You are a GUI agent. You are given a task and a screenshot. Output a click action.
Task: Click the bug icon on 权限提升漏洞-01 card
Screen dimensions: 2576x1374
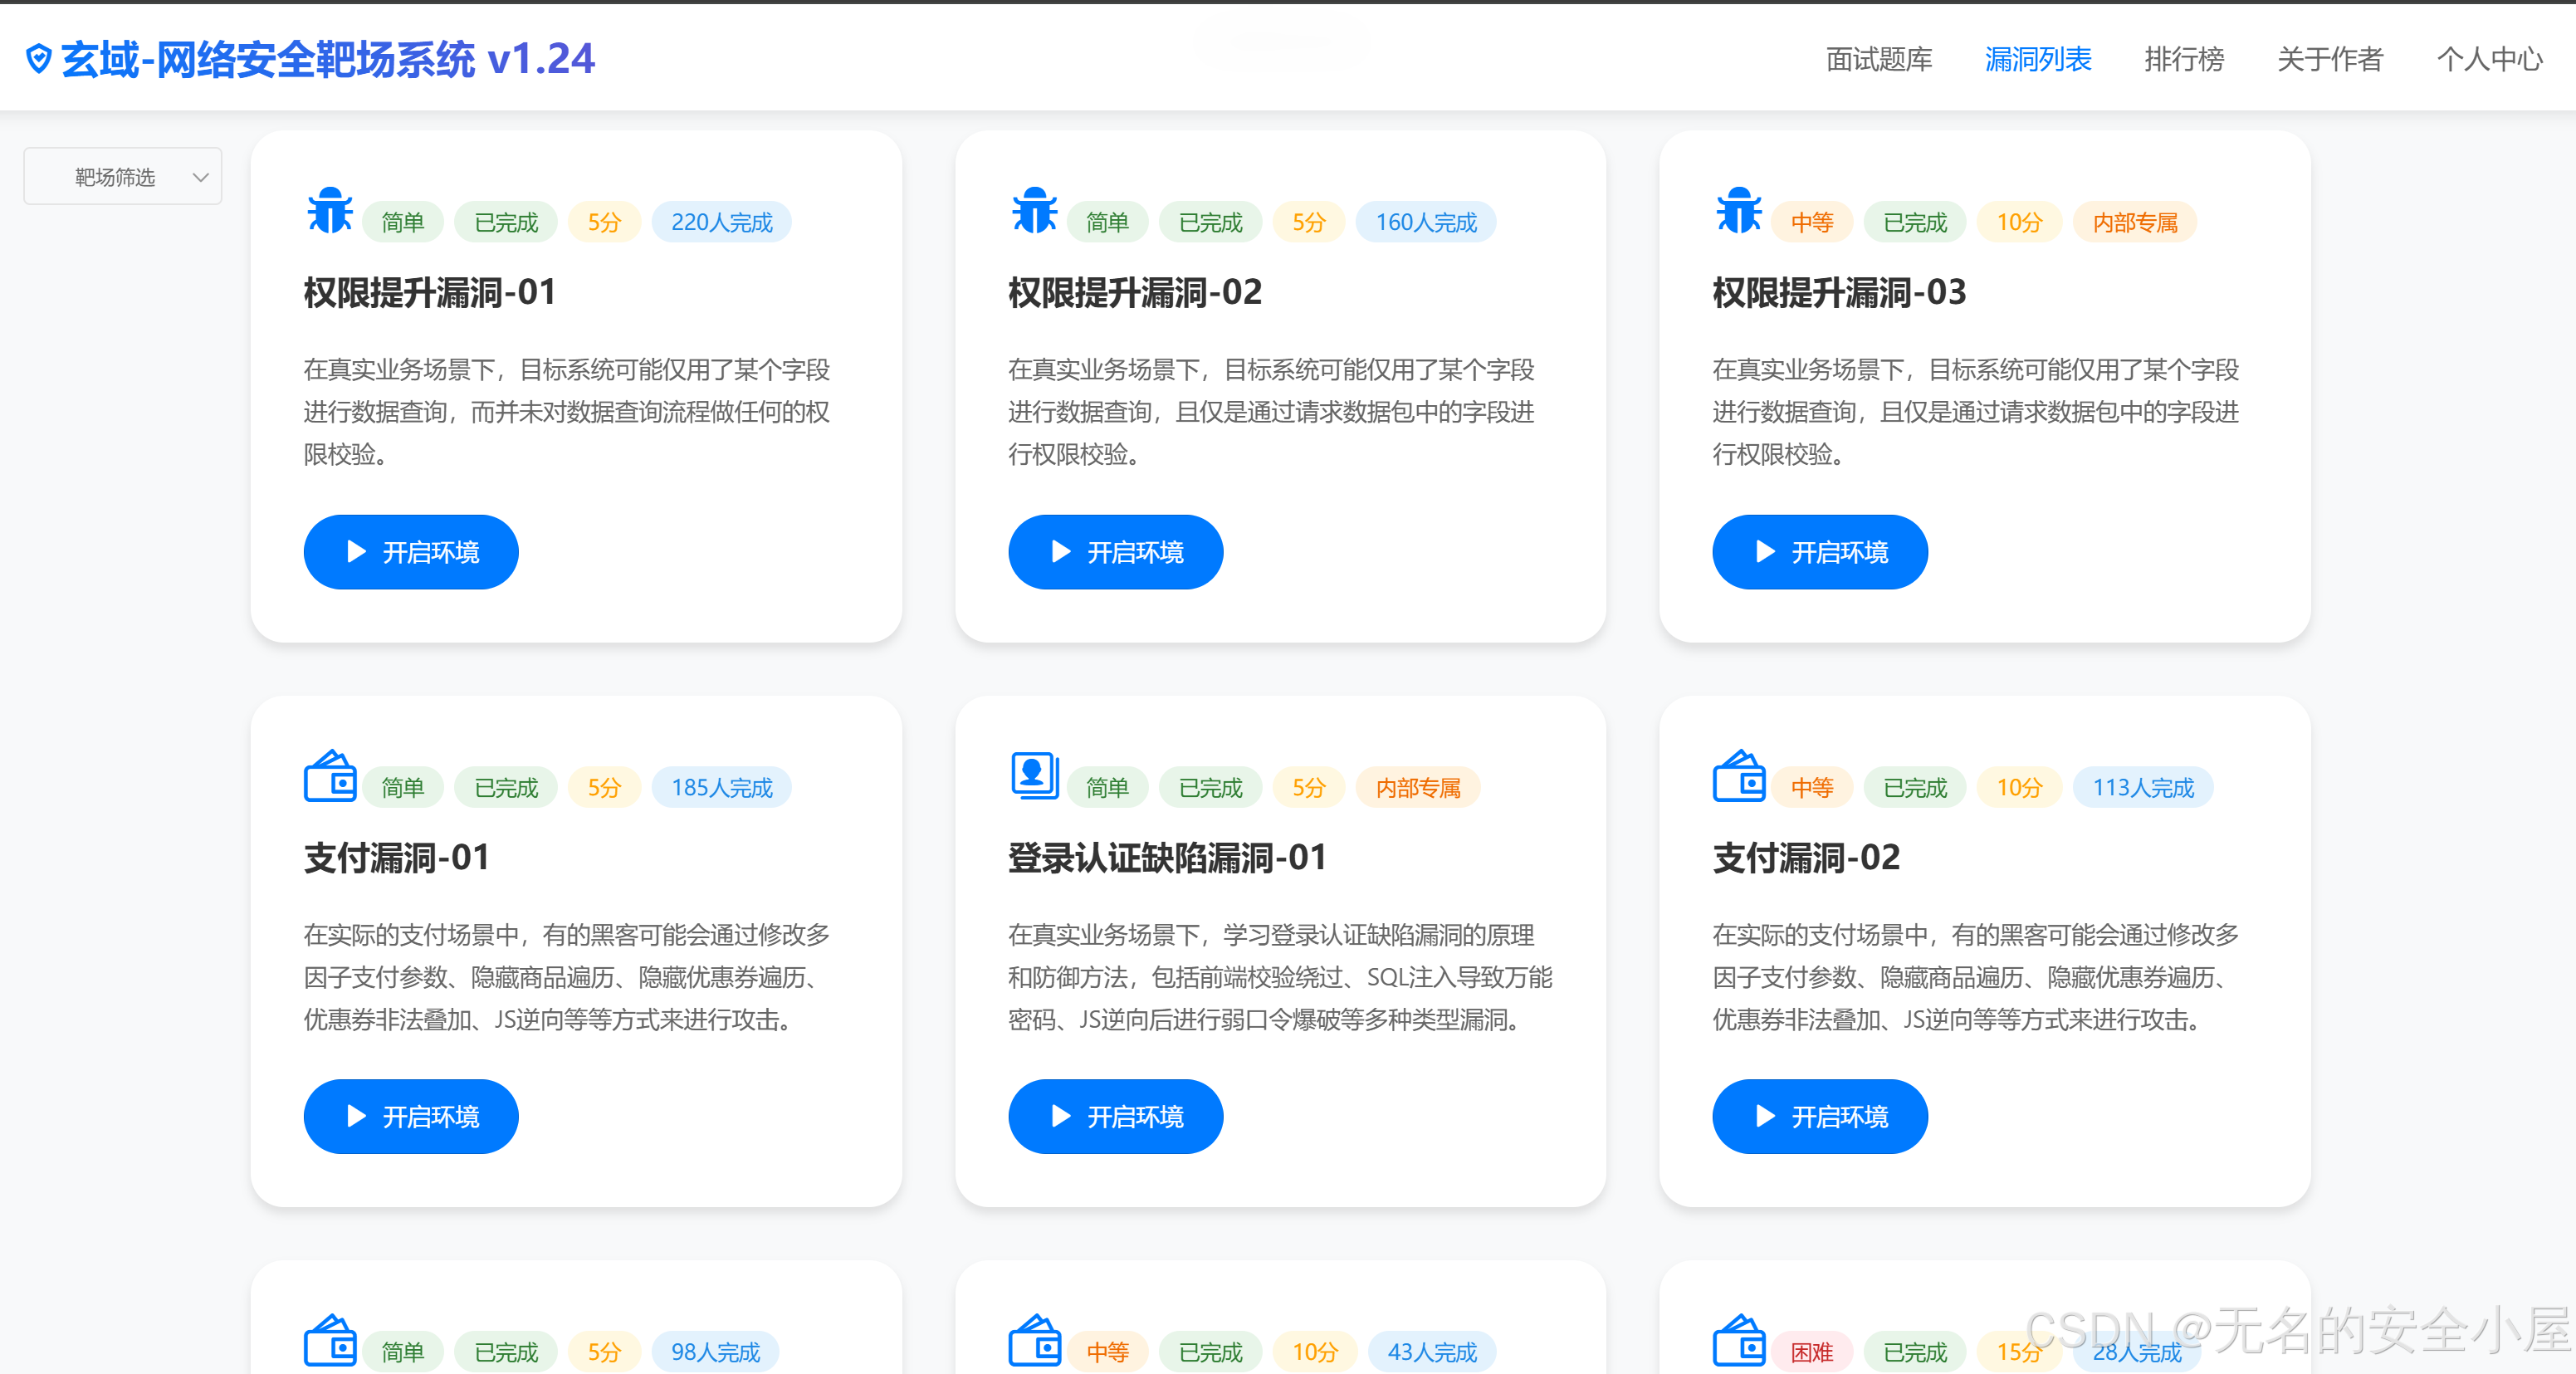coord(330,212)
